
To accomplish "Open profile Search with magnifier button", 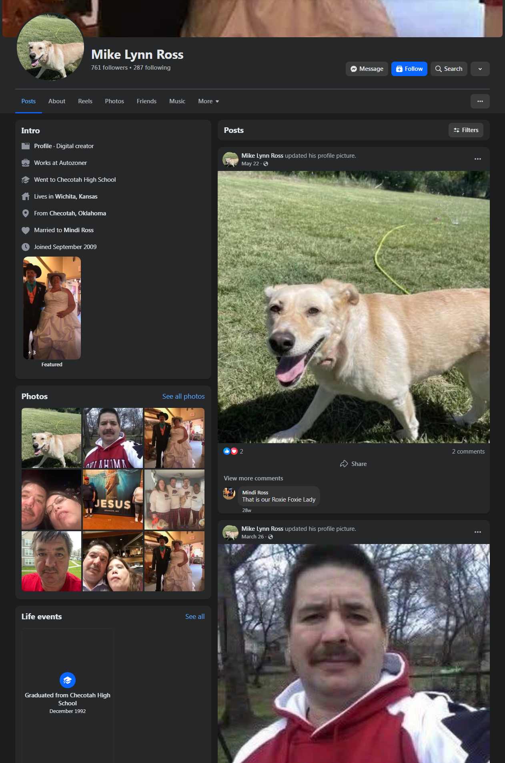I will (x=449, y=69).
